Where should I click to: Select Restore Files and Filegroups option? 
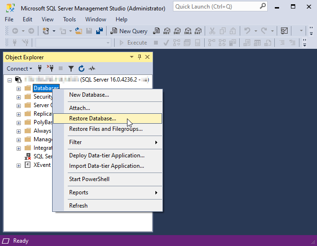[x=108, y=129]
